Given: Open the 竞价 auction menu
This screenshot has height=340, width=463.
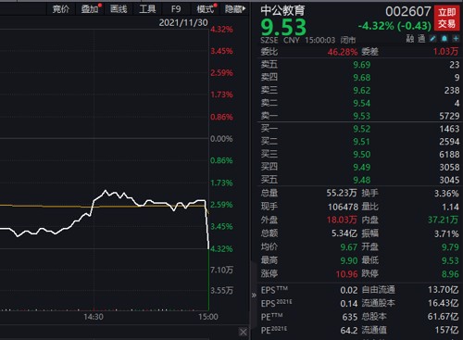Looking at the screenshot, I should [61, 9].
